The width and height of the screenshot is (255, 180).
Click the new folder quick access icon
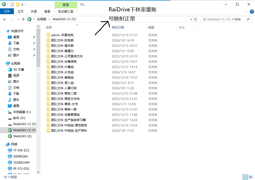tap(18, 5)
